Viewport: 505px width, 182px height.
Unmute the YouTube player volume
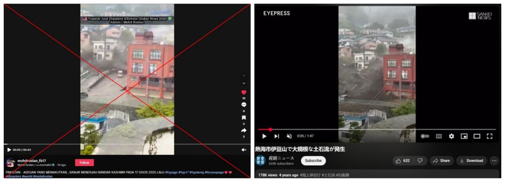289,136
